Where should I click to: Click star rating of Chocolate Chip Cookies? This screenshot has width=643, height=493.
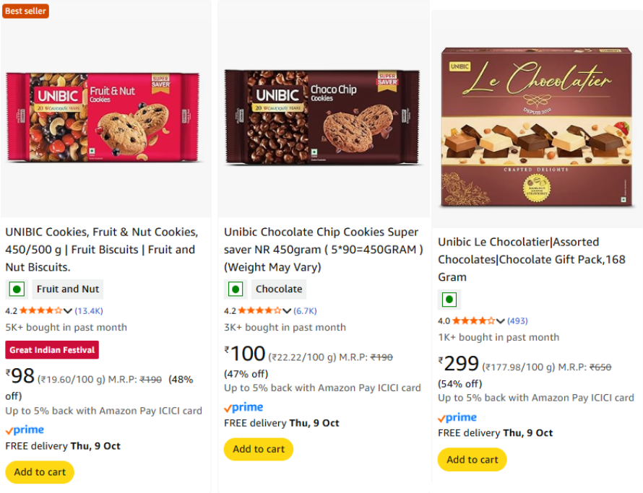coord(259,311)
